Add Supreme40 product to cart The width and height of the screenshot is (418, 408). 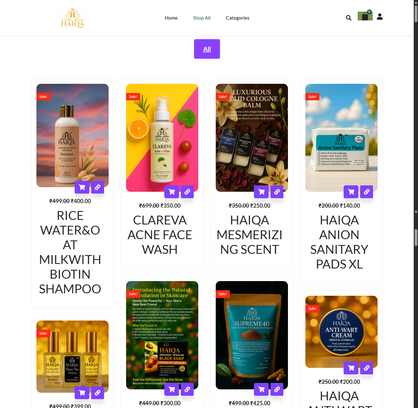coord(261,389)
